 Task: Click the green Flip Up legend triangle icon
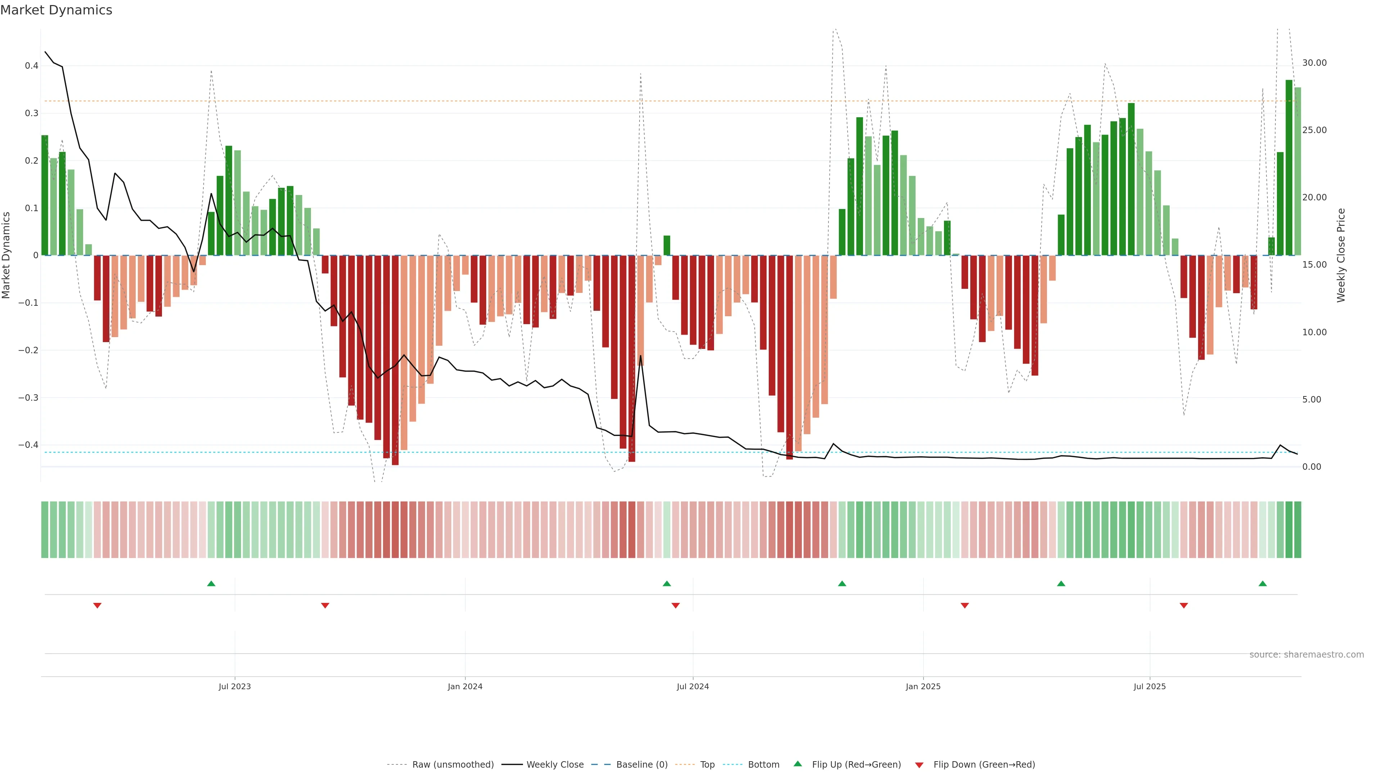pos(798,764)
